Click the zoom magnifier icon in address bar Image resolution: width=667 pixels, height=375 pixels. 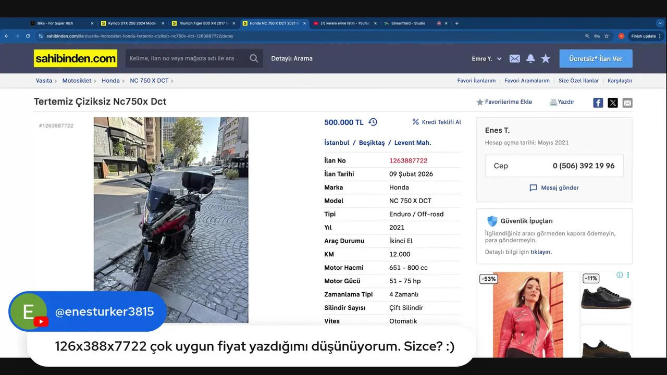click(587, 36)
